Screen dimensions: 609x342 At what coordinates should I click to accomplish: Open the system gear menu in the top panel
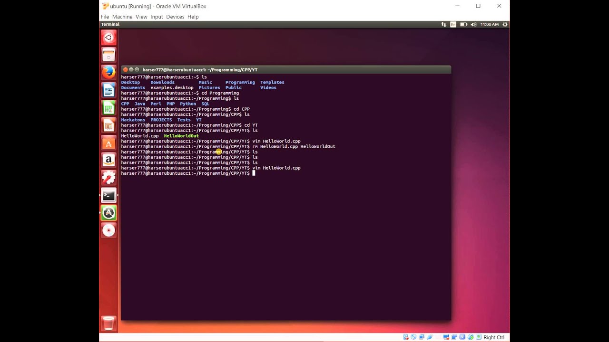[x=505, y=24]
